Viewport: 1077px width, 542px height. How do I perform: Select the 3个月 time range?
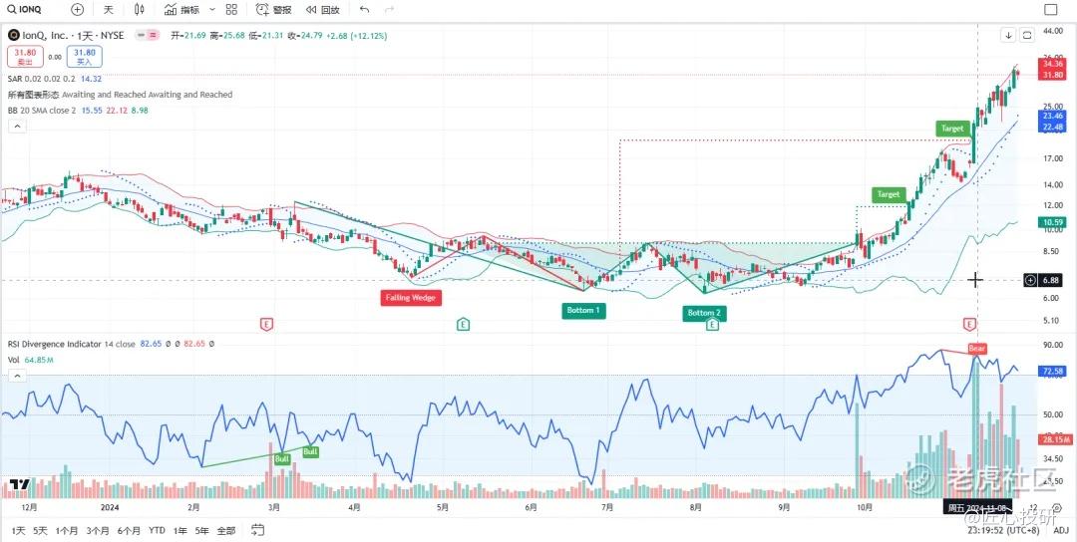point(98,530)
